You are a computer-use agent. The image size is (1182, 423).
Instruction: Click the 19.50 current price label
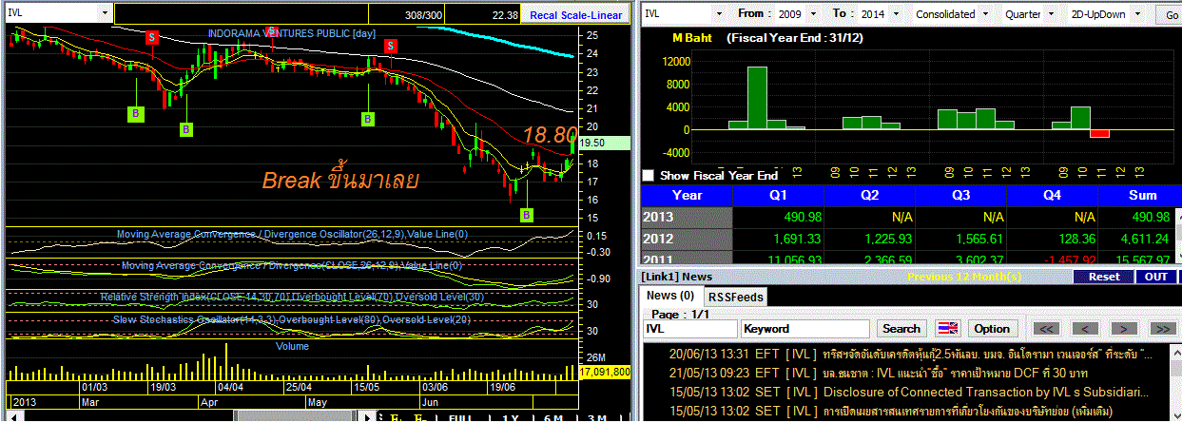pyautogui.click(x=605, y=143)
